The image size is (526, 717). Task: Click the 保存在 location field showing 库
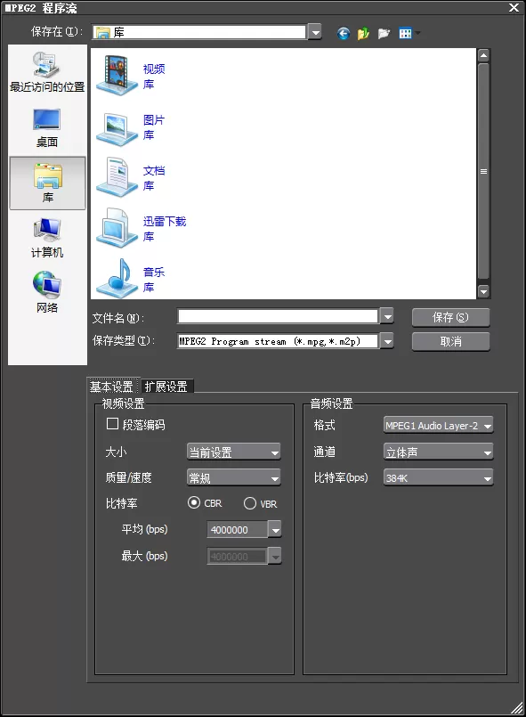[199, 32]
